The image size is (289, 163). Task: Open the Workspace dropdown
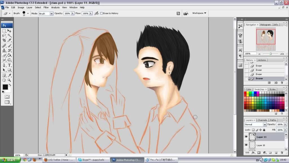[x=199, y=13]
